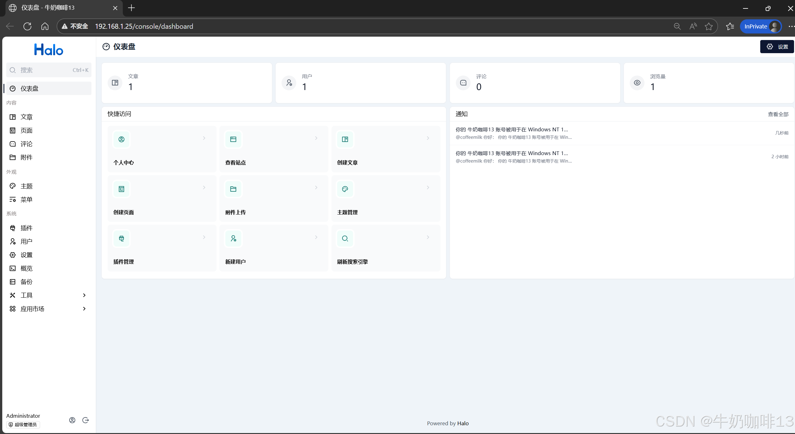
Task: Open profile icon next to Administrator
Action: point(72,420)
